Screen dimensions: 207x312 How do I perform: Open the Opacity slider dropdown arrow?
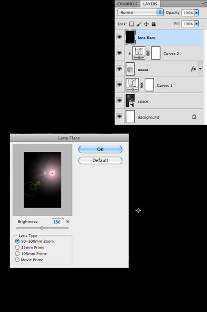[196, 13]
